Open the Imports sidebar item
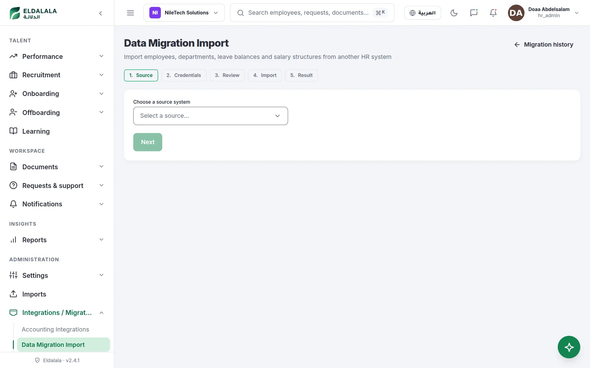This screenshot has height=368, width=590. coord(57,294)
